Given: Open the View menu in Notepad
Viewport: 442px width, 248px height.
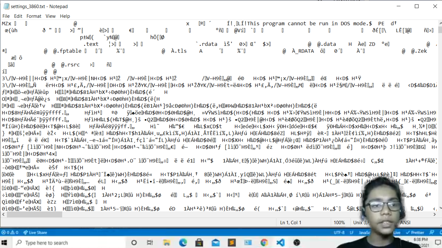Looking at the screenshot, I should [50, 16].
